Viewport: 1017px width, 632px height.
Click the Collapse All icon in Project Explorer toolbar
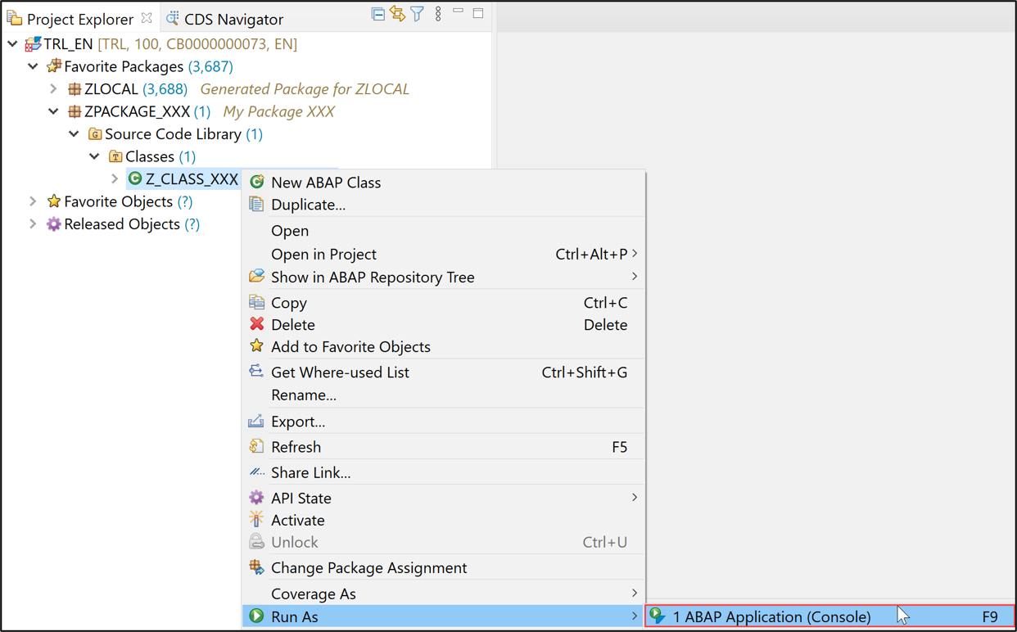[377, 14]
